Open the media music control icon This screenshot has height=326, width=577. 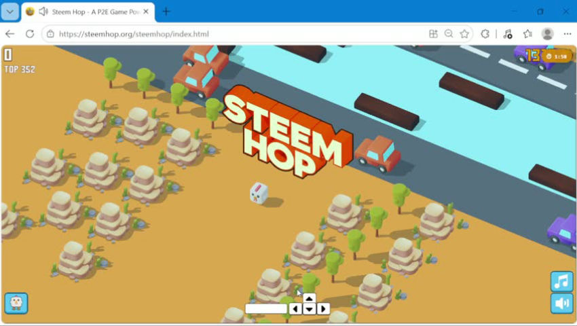(x=508, y=34)
